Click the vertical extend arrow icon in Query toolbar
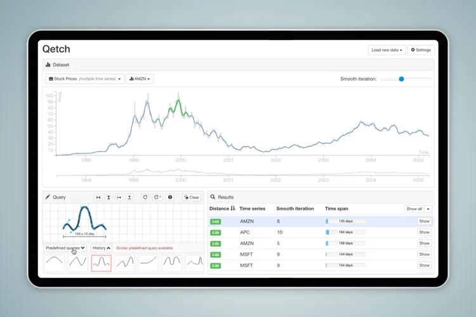476x317 pixels. (129, 197)
